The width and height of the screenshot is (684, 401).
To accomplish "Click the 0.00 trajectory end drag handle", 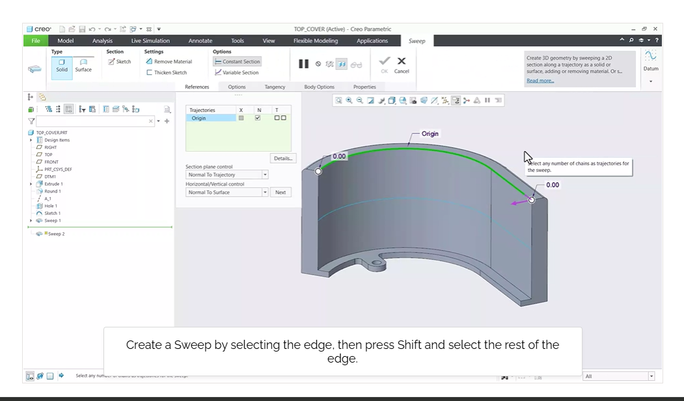I will coord(532,200).
